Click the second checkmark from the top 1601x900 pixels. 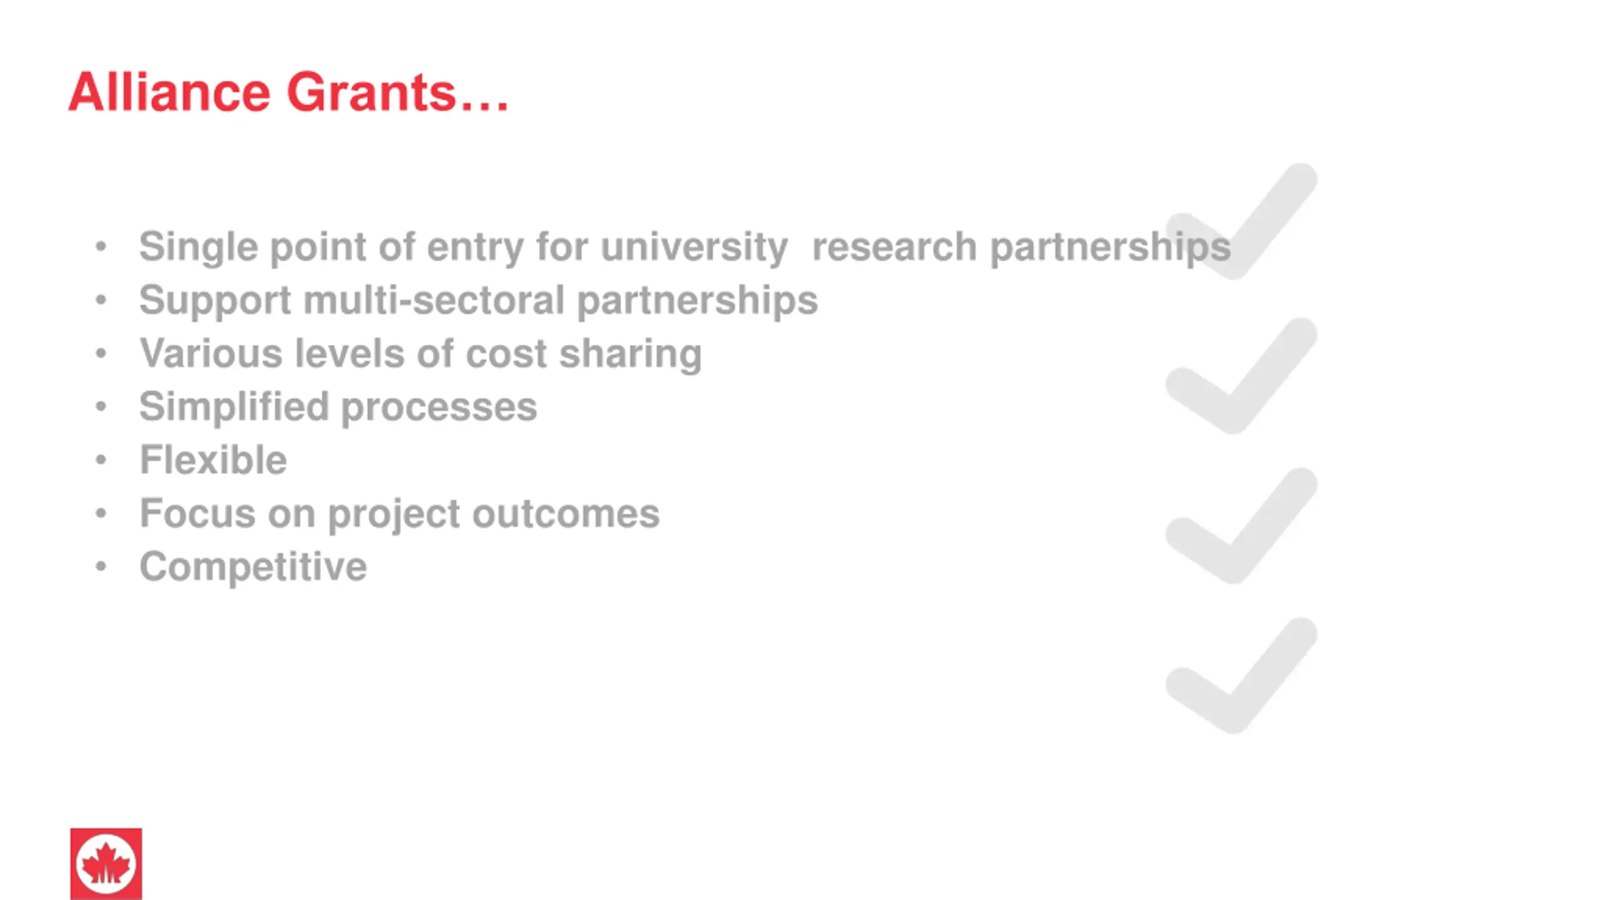pyautogui.click(x=1242, y=375)
